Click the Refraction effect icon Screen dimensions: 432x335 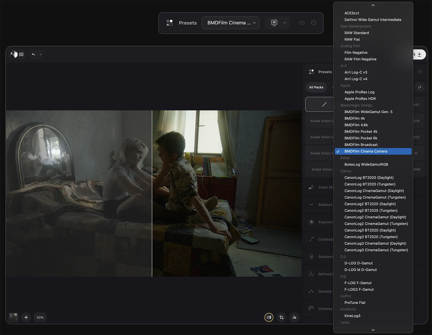[x=311, y=274]
